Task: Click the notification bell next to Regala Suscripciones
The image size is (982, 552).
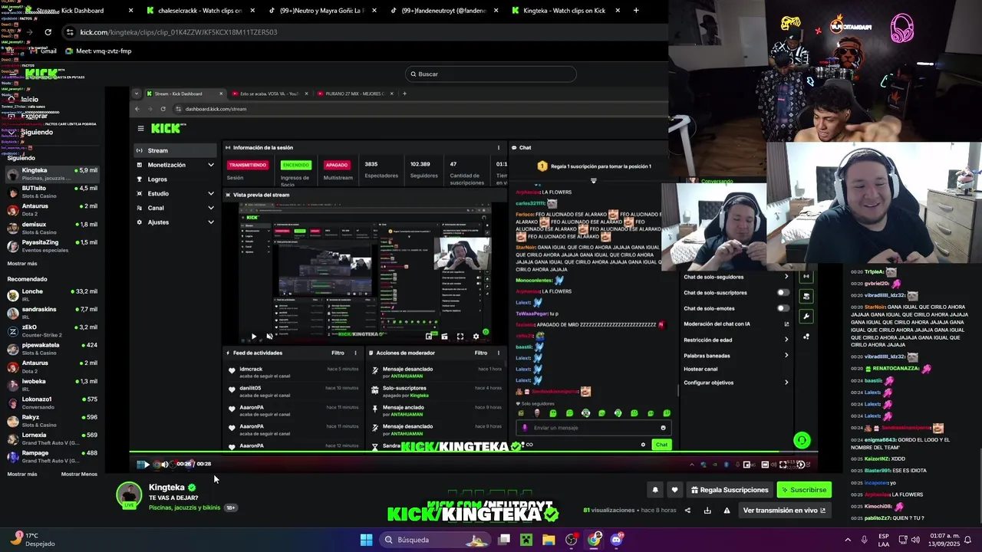Action: [x=655, y=490]
